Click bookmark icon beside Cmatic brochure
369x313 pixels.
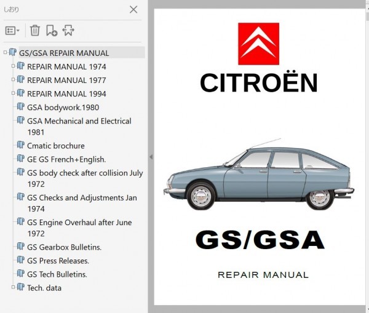coord(21,145)
